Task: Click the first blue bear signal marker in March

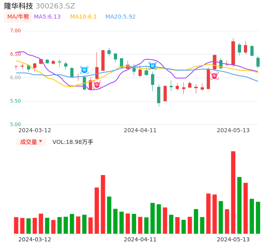Action: click(x=84, y=70)
